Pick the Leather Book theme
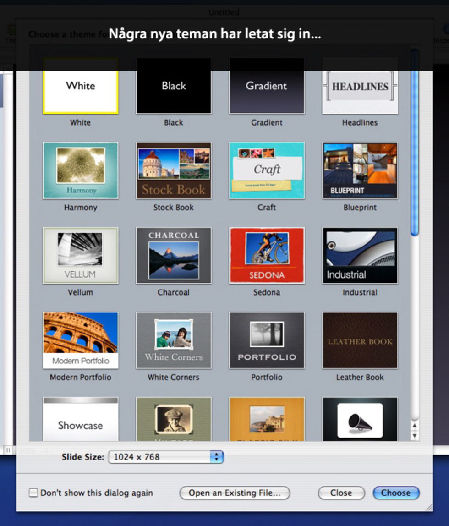The height and width of the screenshot is (526, 449). coord(360,340)
